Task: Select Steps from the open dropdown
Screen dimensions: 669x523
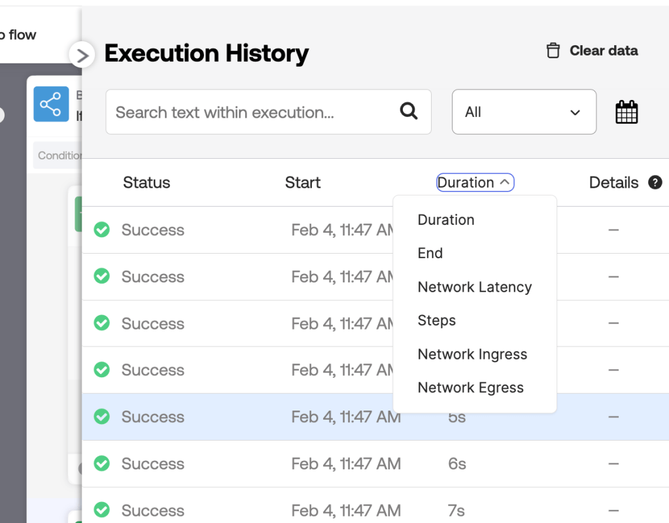Action: pyautogui.click(x=436, y=320)
